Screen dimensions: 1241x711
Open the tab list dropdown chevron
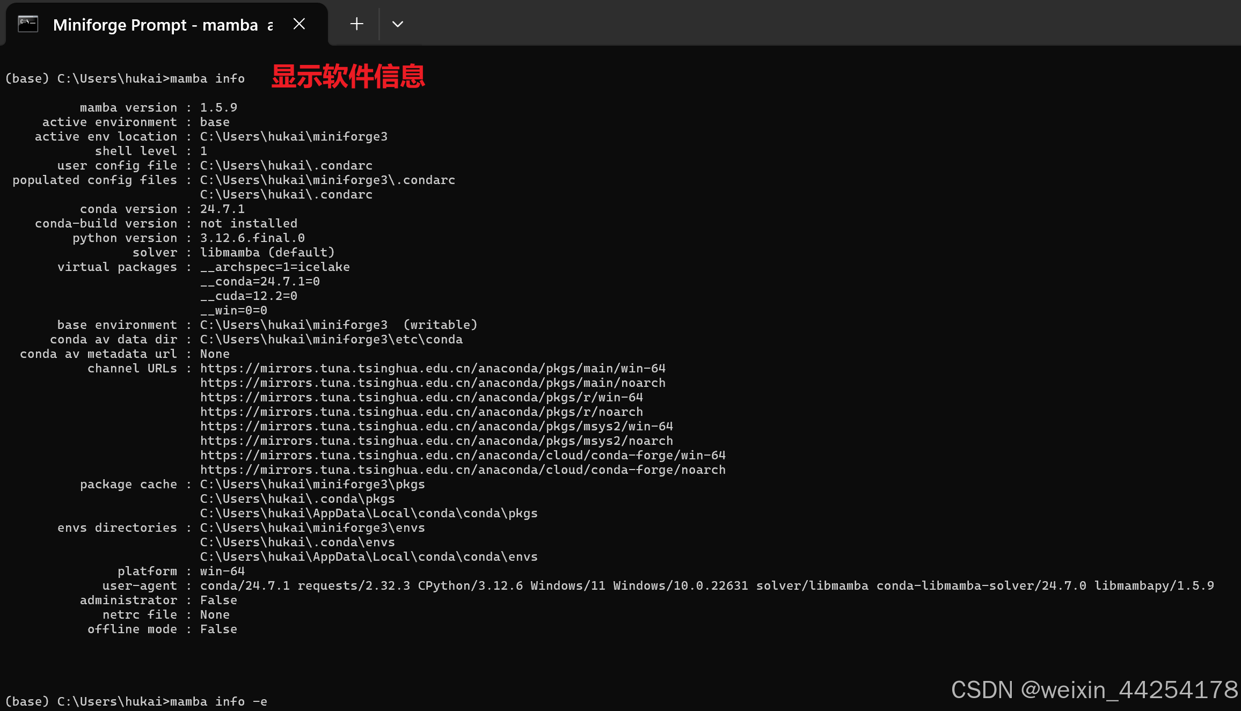coord(397,24)
